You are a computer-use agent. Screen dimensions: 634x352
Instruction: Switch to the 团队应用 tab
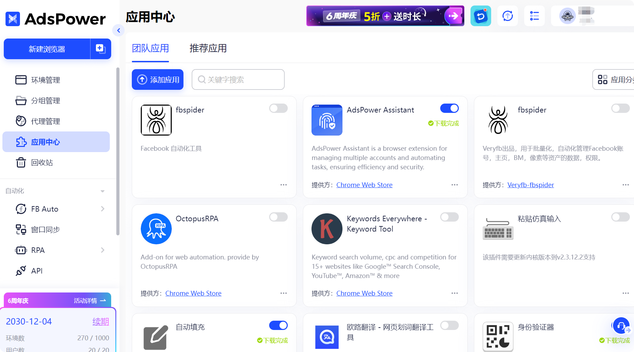(x=150, y=48)
